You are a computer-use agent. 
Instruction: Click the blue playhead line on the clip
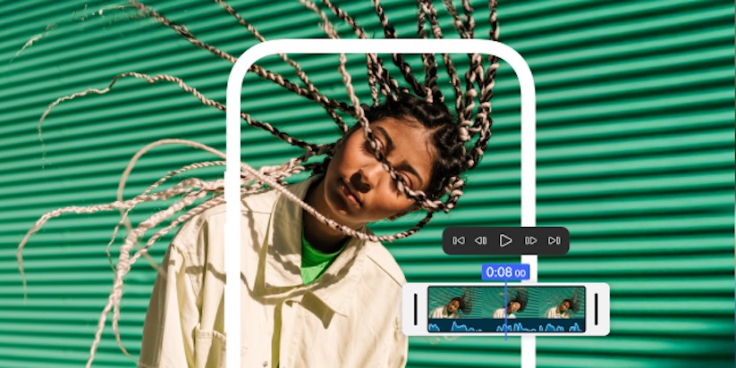505,308
